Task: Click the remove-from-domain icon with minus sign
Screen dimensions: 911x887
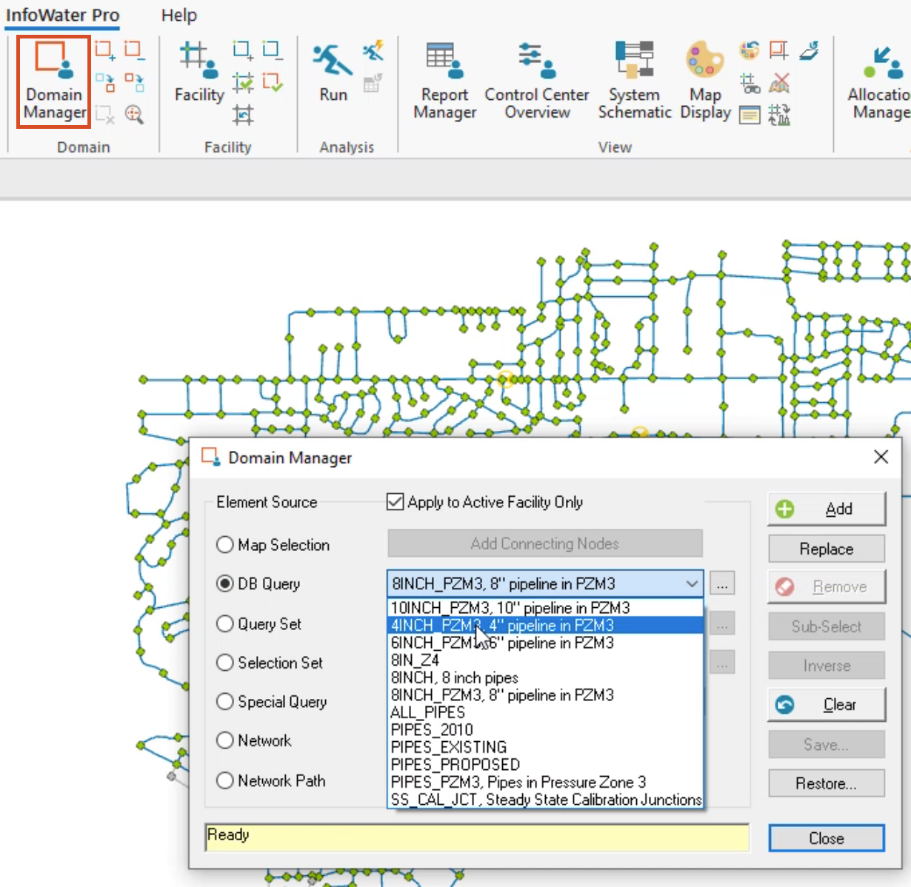Action: click(134, 50)
